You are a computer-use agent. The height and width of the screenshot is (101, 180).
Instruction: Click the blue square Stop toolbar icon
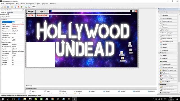click(15, 7)
